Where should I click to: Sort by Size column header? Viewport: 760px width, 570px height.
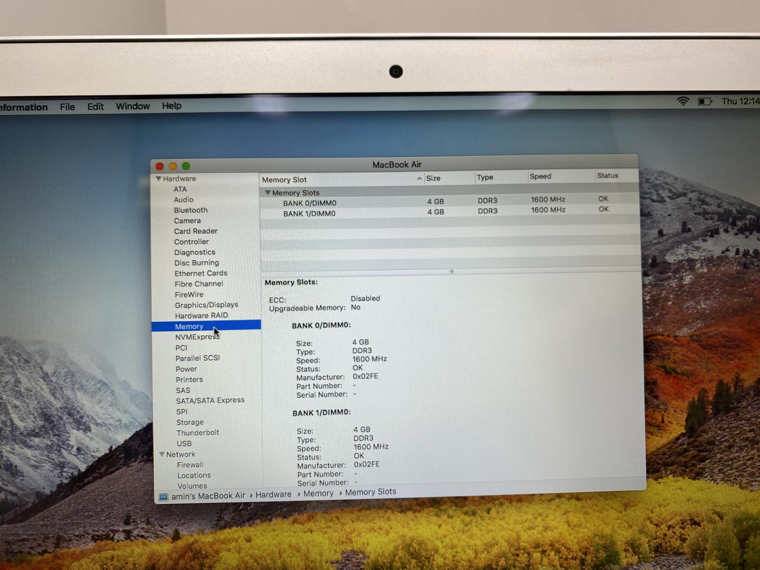(450, 178)
